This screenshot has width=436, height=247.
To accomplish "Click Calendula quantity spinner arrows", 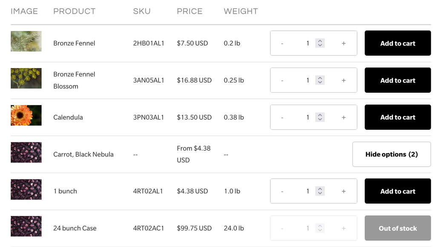I will (x=320, y=117).
